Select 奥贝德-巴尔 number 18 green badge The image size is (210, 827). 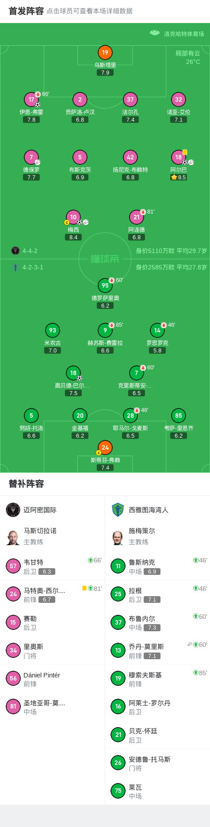tap(73, 373)
